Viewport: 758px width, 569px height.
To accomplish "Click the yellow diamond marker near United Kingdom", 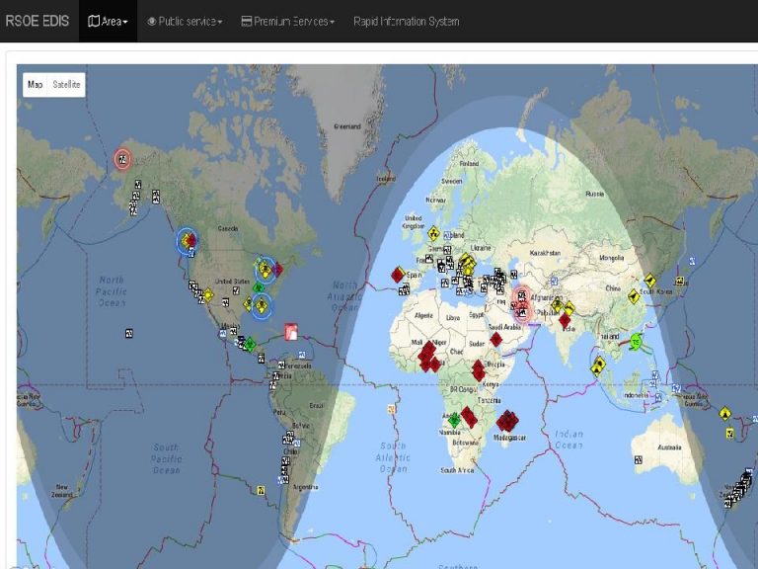I will 432,233.
